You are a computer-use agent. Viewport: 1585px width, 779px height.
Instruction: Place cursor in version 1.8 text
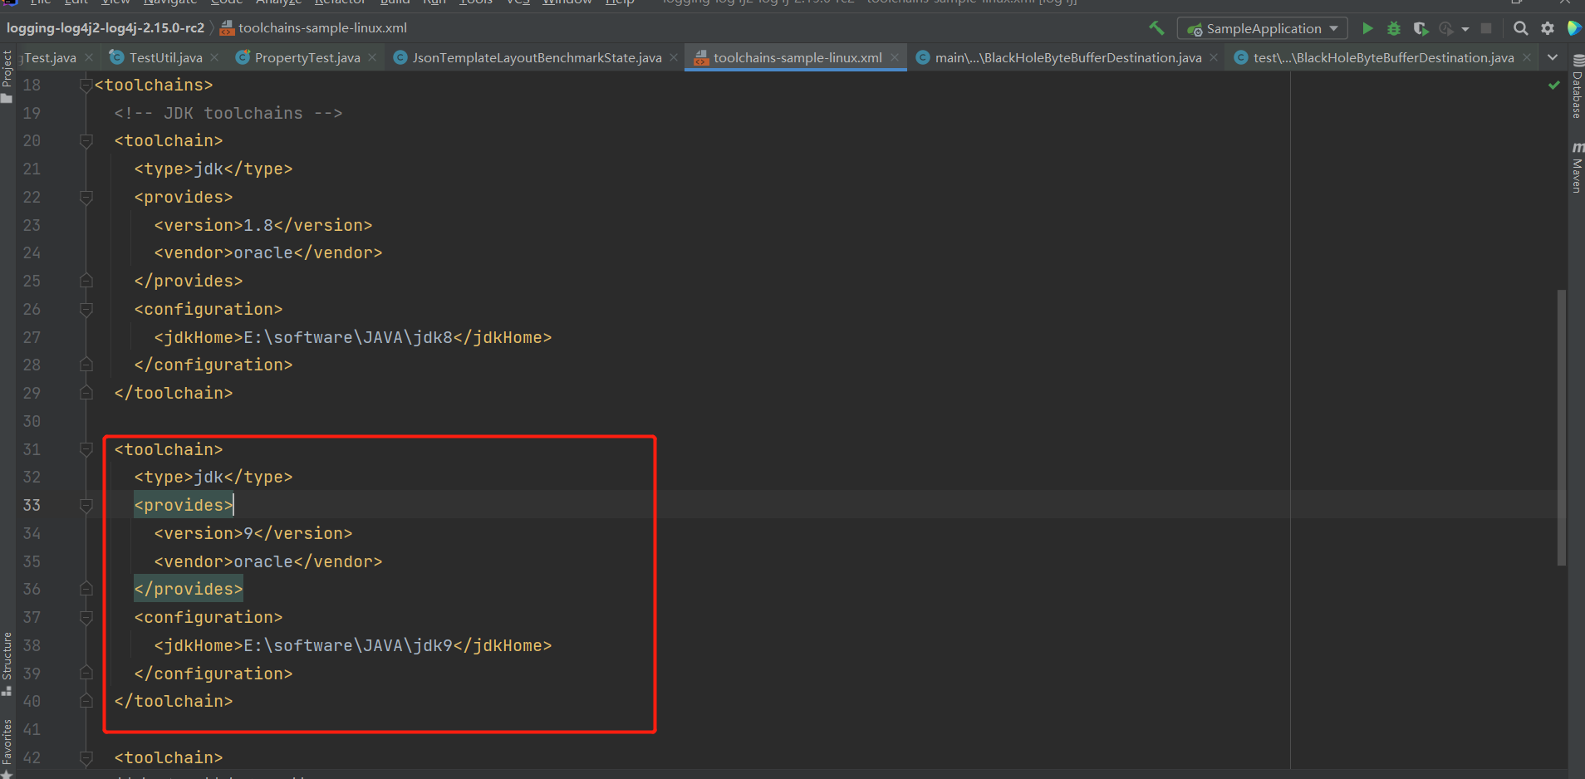point(258,225)
